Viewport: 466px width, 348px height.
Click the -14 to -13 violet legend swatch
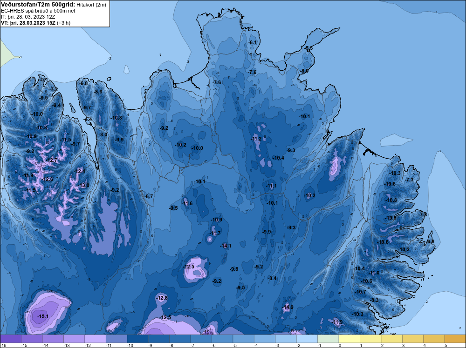[53, 339]
